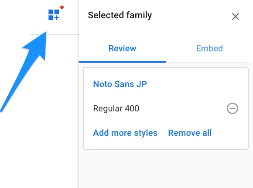Click Add more styles link
The height and width of the screenshot is (188, 253).
click(x=125, y=133)
